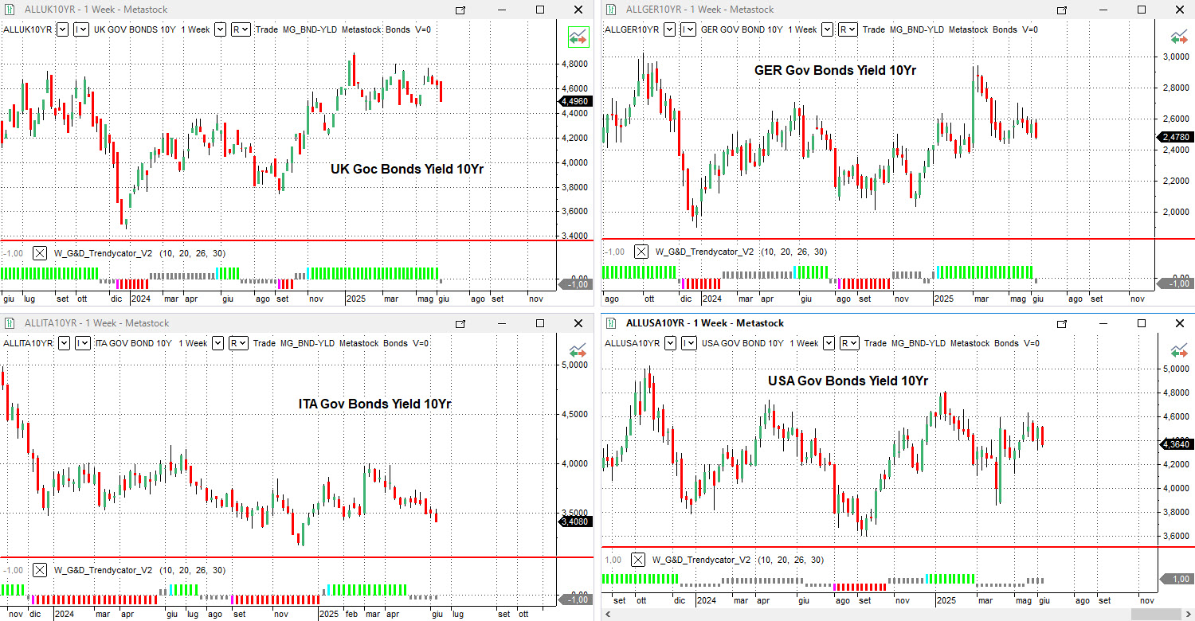Close the Trendycator indicator pane in USA chart
This screenshot has height=621, width=1195.
coord(638,560)
